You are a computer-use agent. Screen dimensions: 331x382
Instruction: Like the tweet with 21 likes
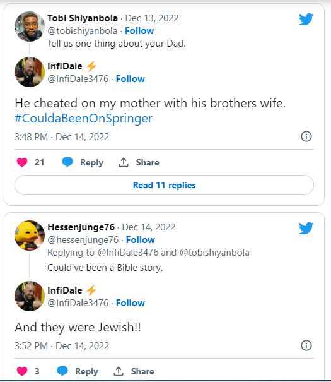point(22,162)
